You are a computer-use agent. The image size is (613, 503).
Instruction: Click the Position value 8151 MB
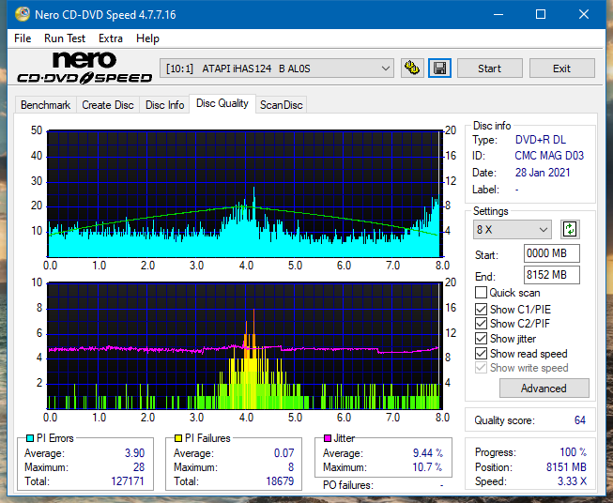coord(566,467)
